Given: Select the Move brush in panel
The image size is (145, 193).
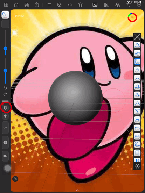Looking at the screenshot, I should coord(137,62).
